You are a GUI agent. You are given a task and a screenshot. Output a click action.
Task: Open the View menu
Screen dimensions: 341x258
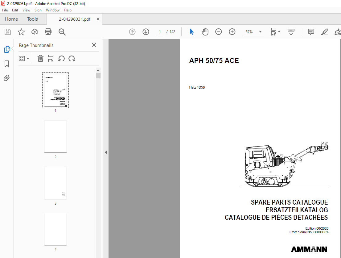[x=26, y=10]
